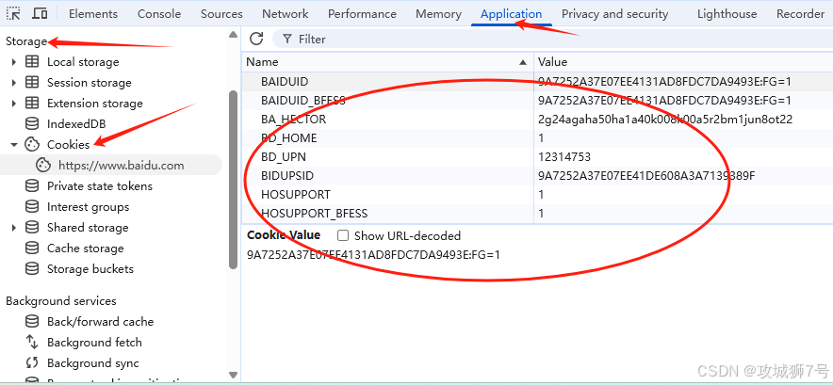This screenshot has height=385, width=833.
Task: Switch to the Memory tab
Action: tap(438, 14)
